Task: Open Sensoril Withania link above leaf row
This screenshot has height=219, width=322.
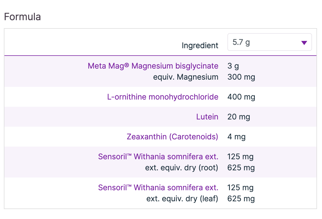Action: [x=158, y=187]
